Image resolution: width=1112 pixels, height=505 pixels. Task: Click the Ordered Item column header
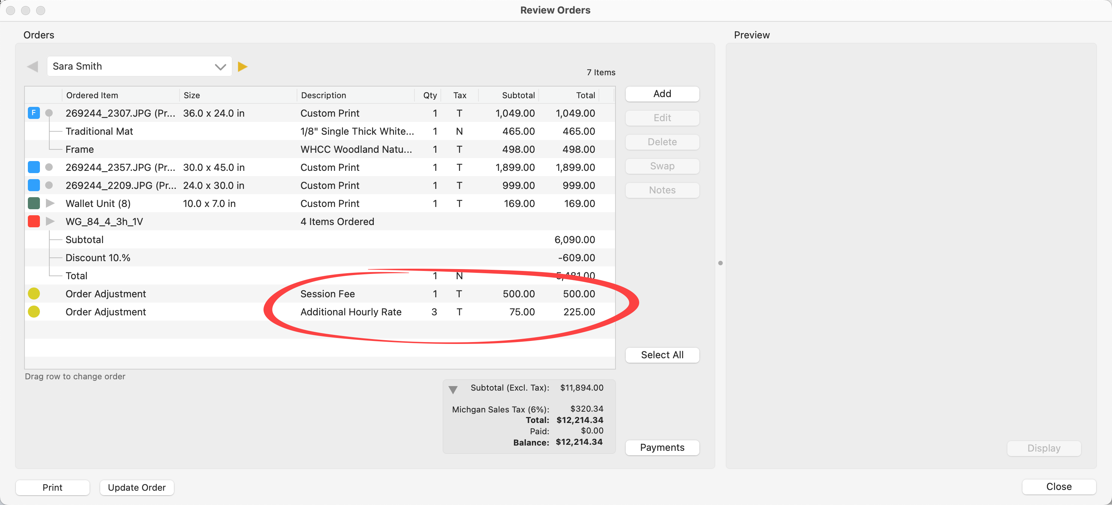(92, 95)
